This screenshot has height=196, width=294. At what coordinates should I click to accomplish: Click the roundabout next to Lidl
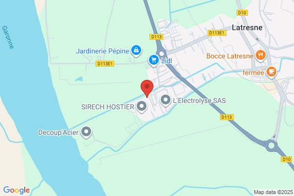click(161, 53)
